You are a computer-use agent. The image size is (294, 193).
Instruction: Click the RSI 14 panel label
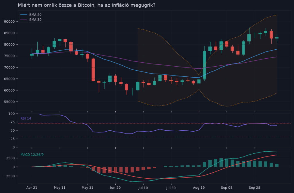26,118
